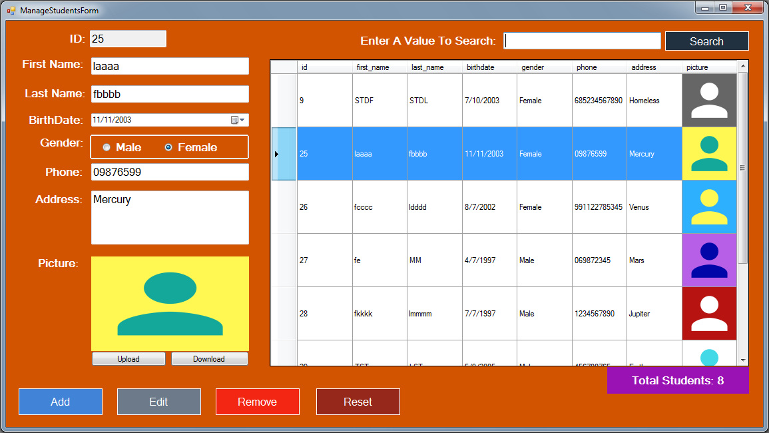Click the yellow avatar picture of selected student 25

[x=709, y=153]
